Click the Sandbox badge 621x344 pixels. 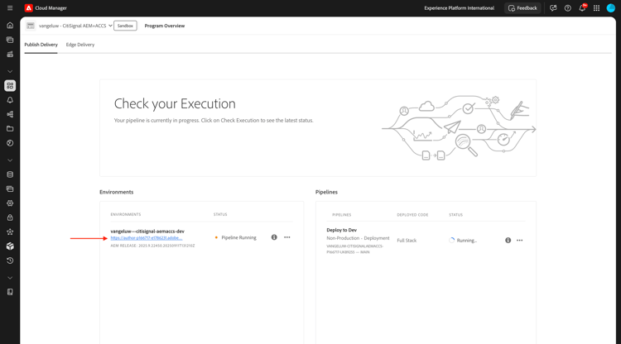pos(125,26)
